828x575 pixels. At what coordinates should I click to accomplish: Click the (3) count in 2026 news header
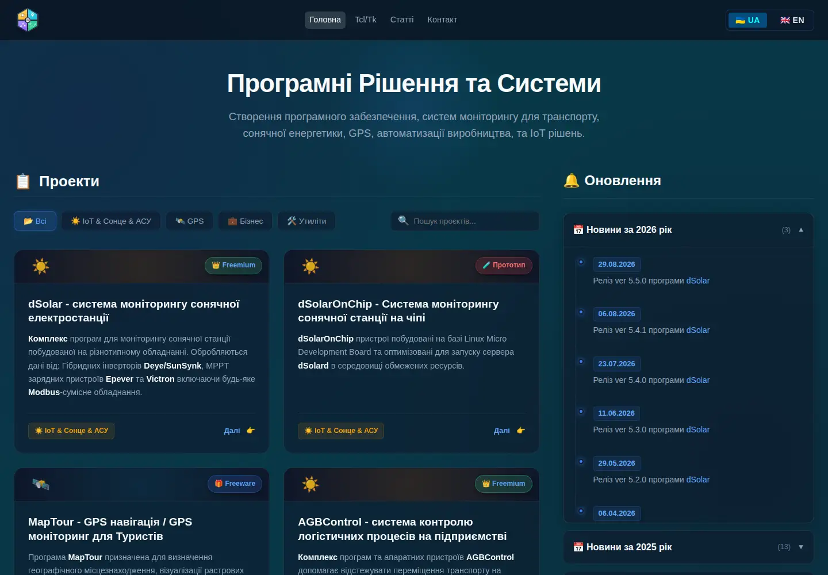click(786, 230)
